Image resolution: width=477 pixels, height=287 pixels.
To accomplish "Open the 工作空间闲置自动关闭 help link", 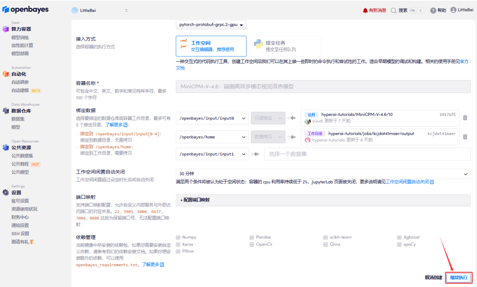I will [x=410, y=182].
